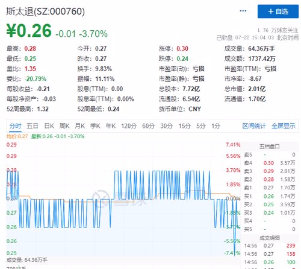Select the 5分 chart tab
The width and height of the screenshot is (301, 269).
[201, 126]
